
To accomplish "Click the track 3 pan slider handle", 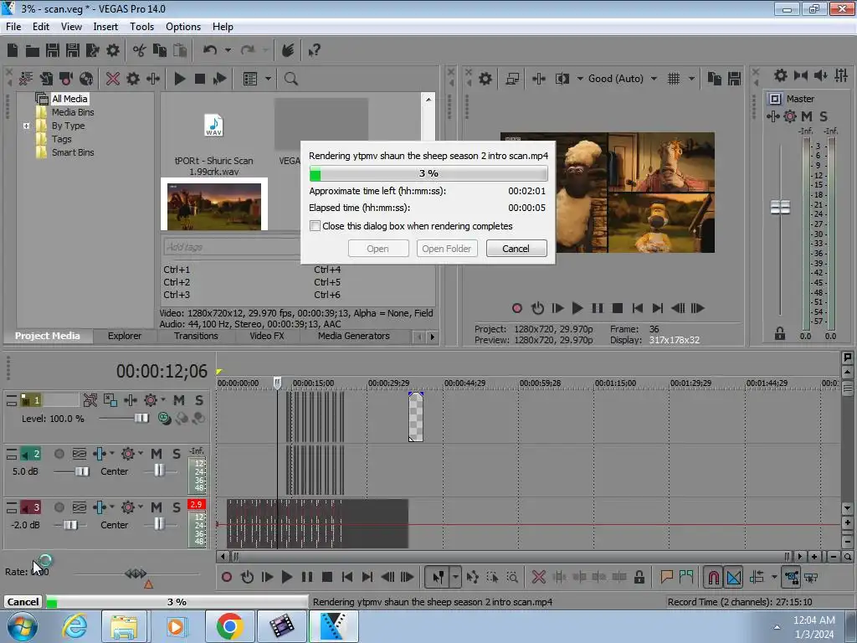I will [158, 524].
